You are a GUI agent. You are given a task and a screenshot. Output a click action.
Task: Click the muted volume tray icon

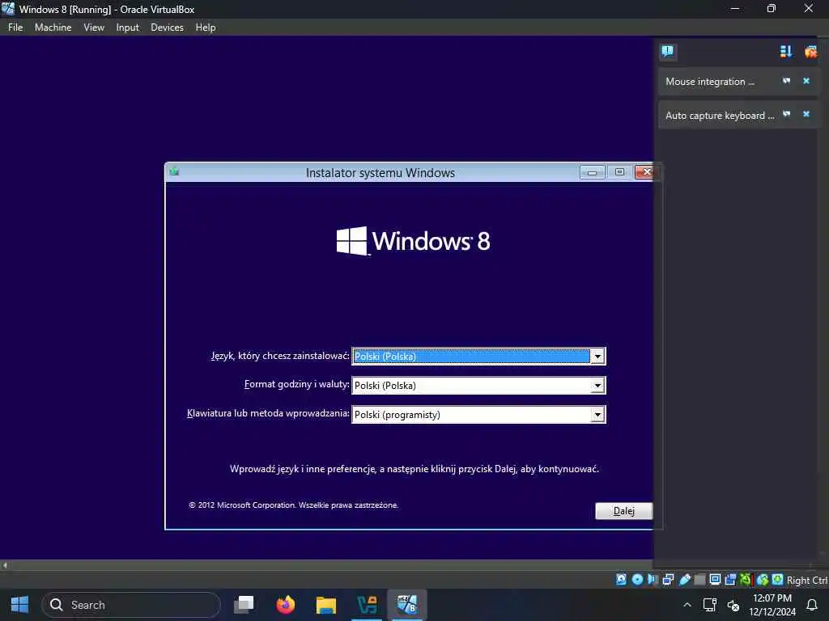tap(733, 605)
